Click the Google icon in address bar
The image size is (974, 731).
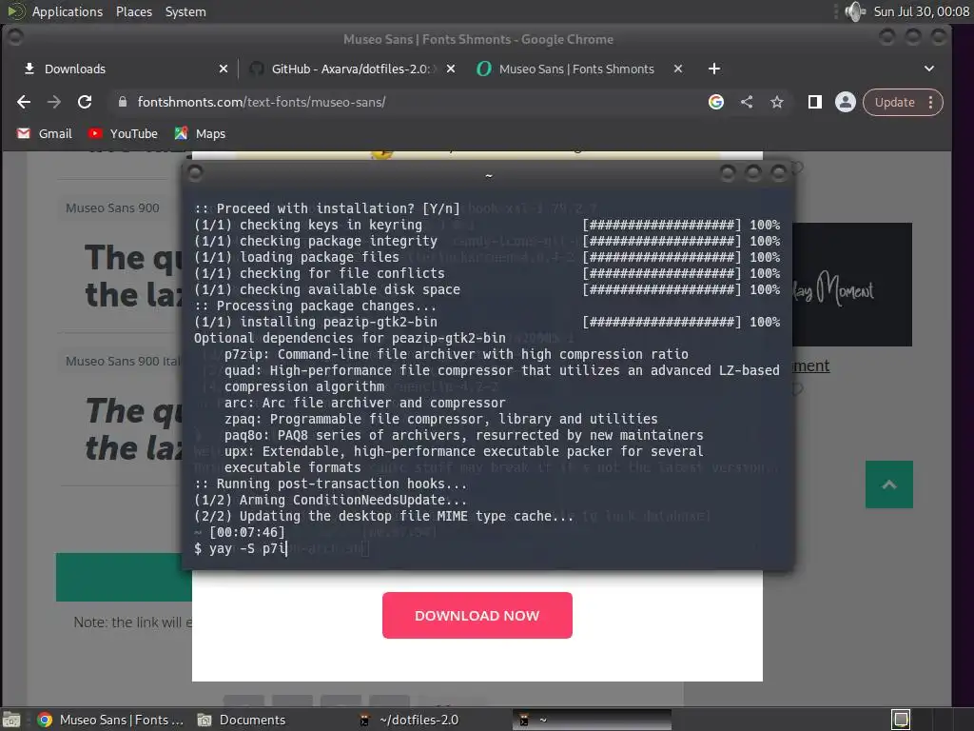pyautogui.click(x=716, y=102)
